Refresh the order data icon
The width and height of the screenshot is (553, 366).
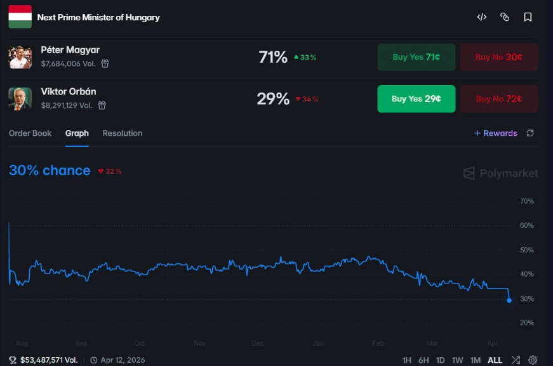[x=530, y=133]
